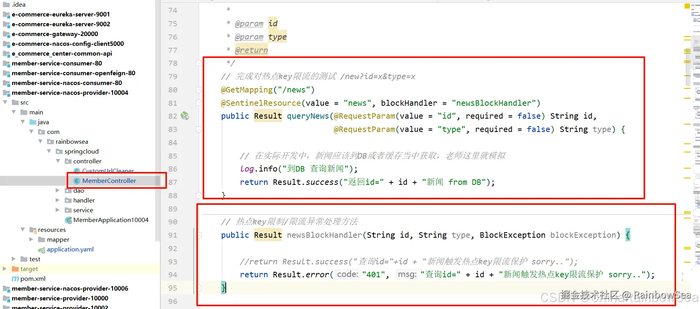The image size is (700, 309).
Task: Expand the dao package
Action: click(58, 190)
